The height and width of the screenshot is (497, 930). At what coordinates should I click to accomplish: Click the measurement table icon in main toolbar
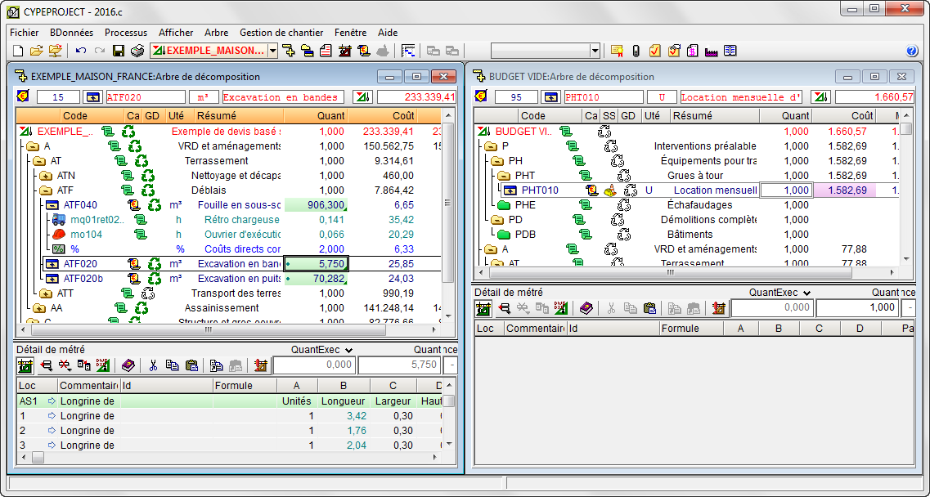pos(344,51)
